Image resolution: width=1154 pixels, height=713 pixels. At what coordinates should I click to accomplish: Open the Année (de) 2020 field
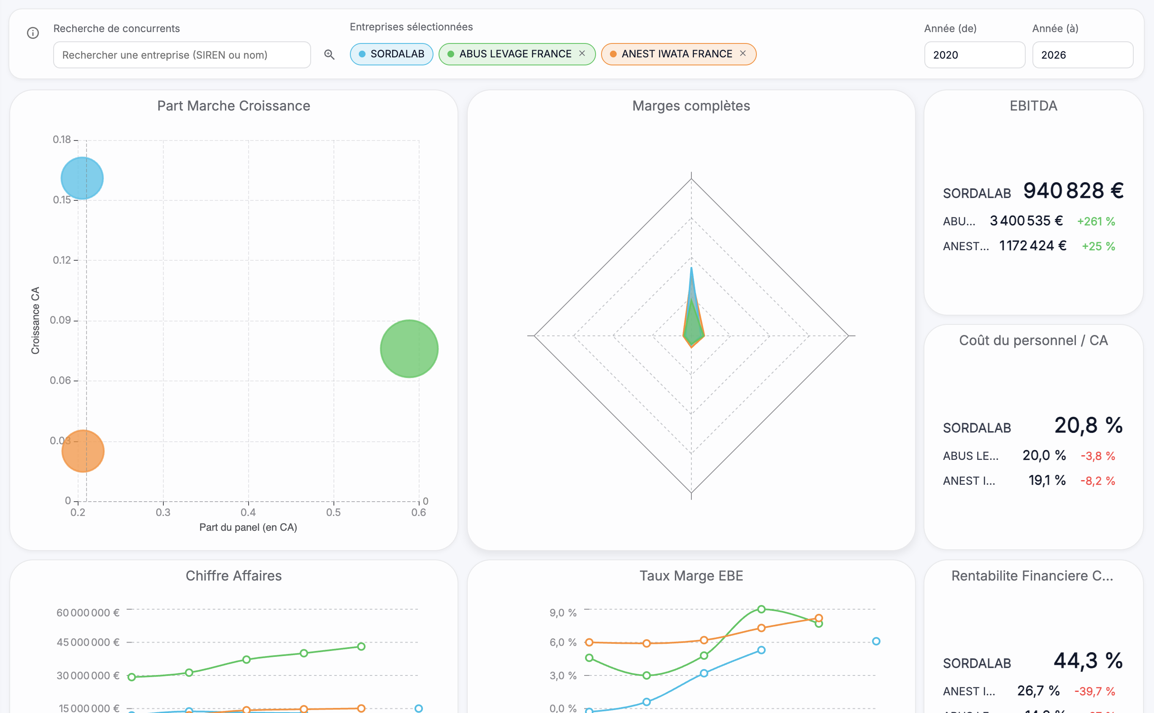(x=974, y=55)
